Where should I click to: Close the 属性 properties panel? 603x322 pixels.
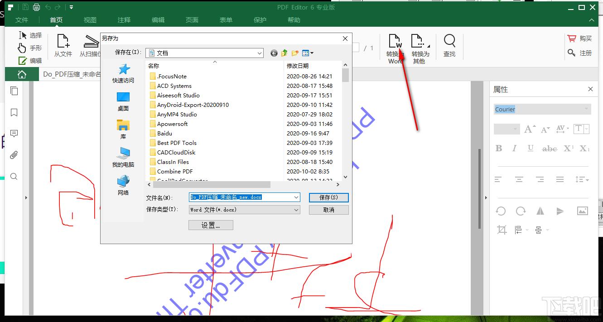(590, 89)
